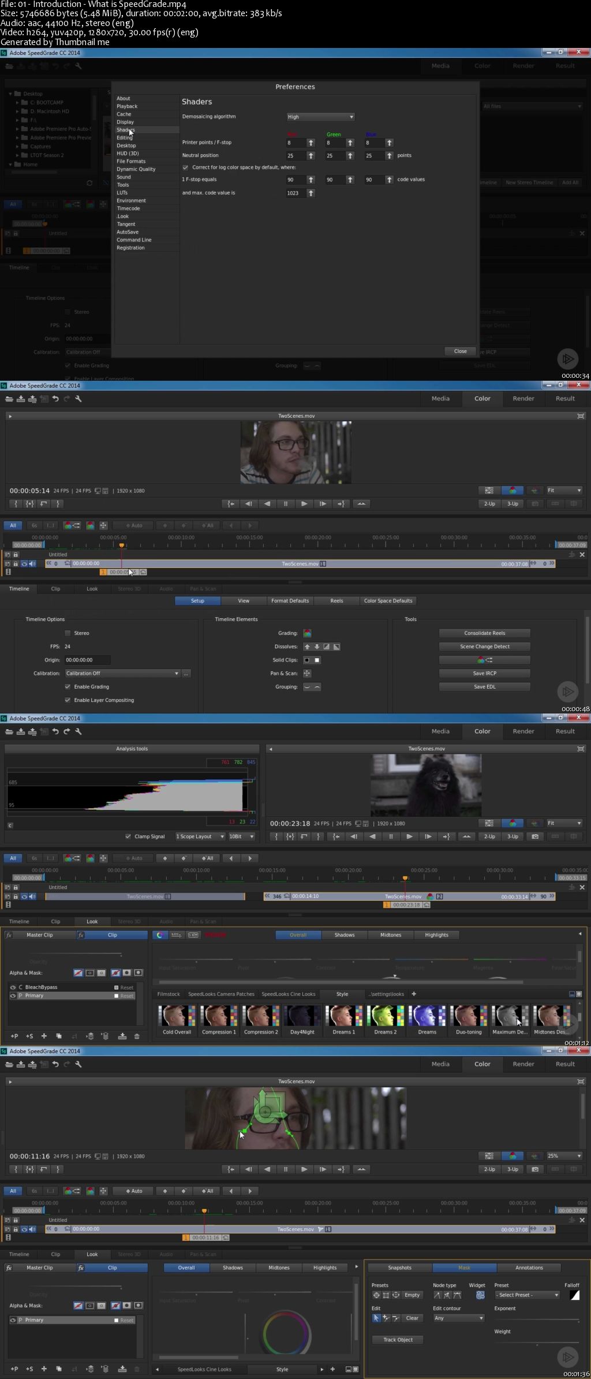Open the 1 Scope Layout dropdown
The image size is (591, 1379).
200,837
